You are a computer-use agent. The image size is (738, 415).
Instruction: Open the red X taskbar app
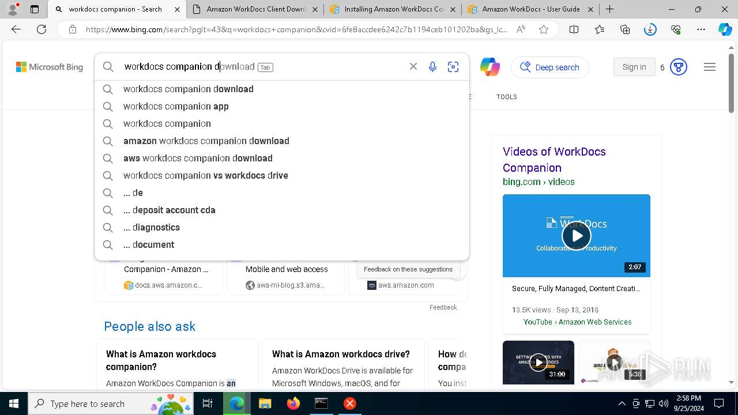coord(349,403)
